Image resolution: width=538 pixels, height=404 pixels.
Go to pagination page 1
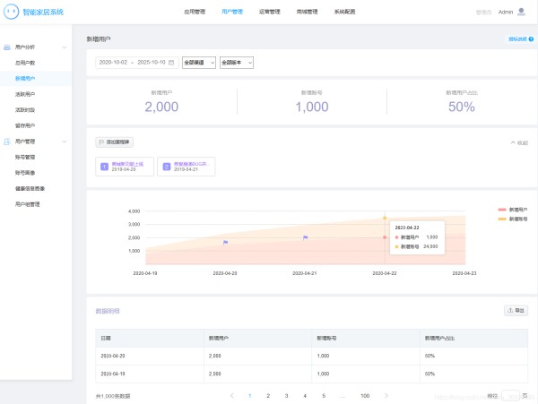click(250, 396)
